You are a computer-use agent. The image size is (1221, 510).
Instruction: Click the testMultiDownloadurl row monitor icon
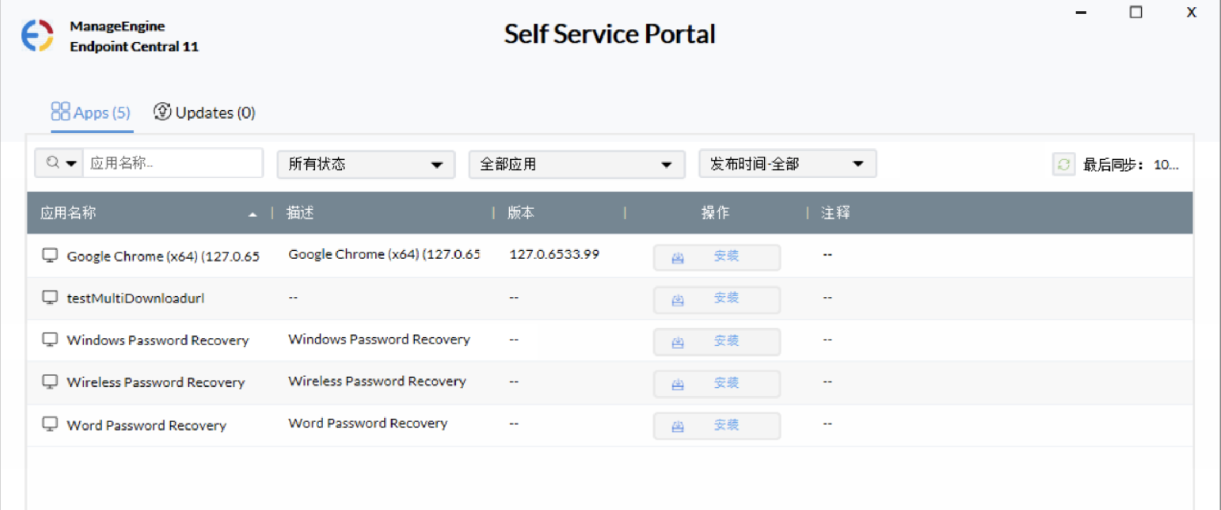pos(50,297)
